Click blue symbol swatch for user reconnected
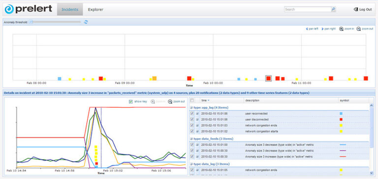Viewport: 378px width, 179px height. click(x=341, y=113)
